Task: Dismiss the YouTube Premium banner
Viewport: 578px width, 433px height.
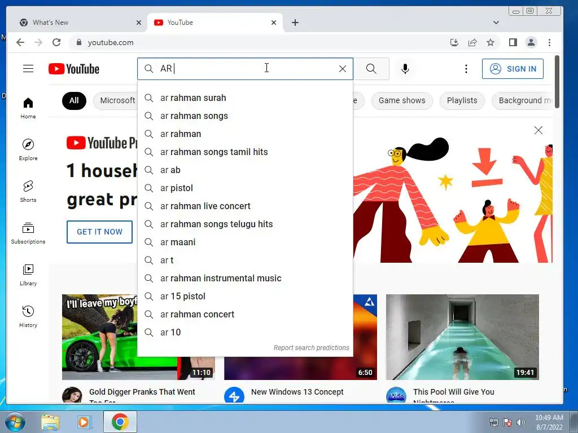Action: coord(538,130)
